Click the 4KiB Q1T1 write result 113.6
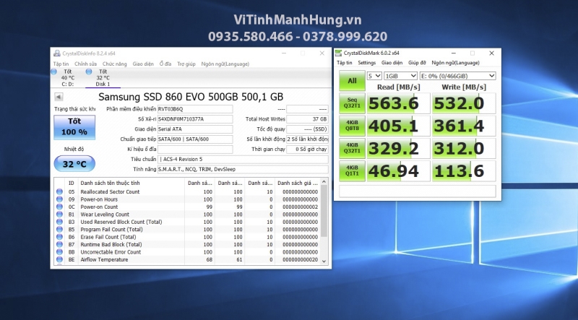The width and height of the screenshot is (578, 320). (x=464, y=171)
